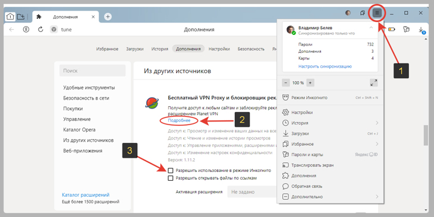This screenshot has width=434, height=217.
Task: Open Избранное entry in dropdown menu
Action: pyautogui.click(x=330, y=144)
